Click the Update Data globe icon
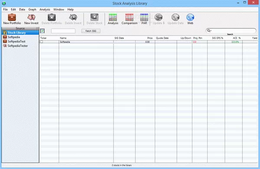Viewport: 260px width, 169px height. [x=175, y=17]
